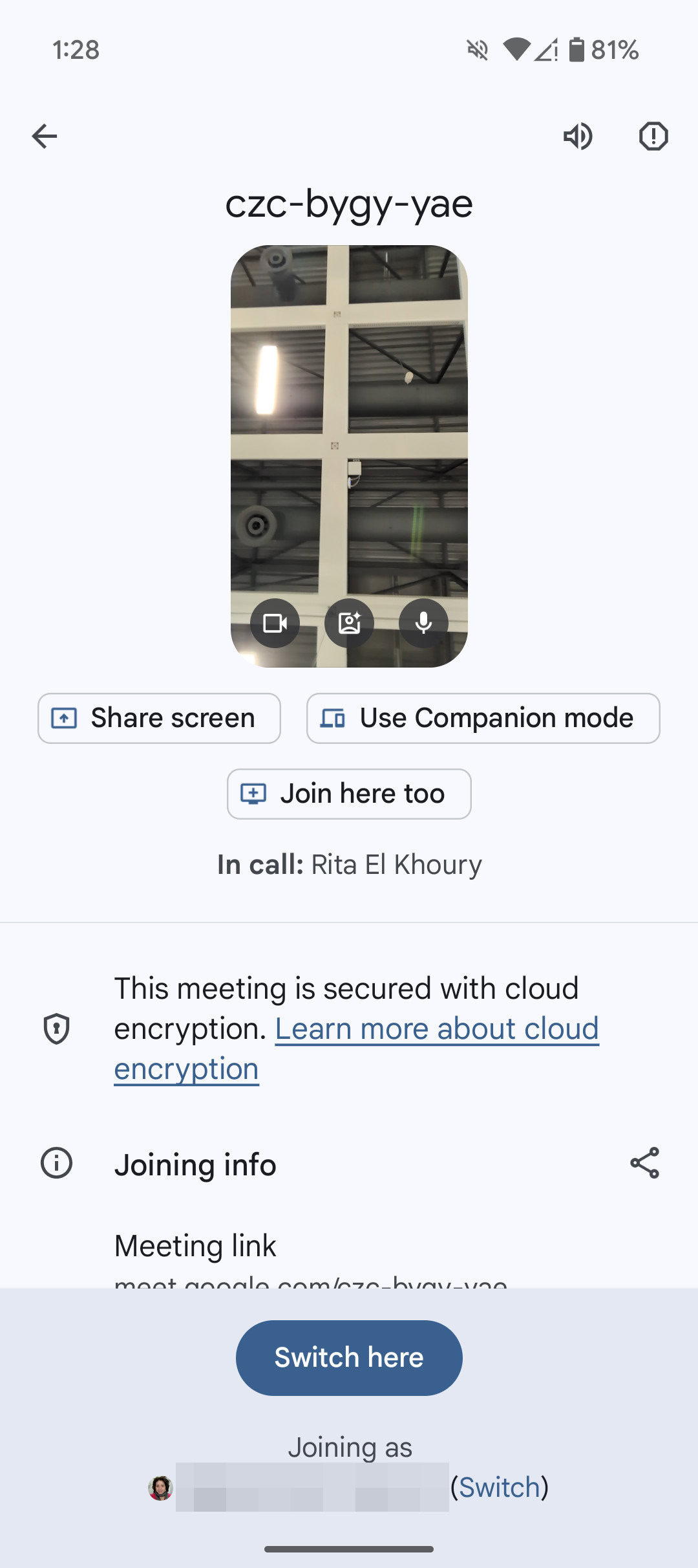
Task: Open the audio output speaker selector
Action: click(578, 136)
